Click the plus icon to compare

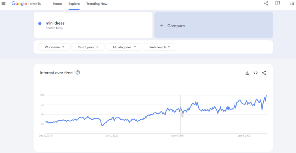pyautogui.click(x=162, y=26)
